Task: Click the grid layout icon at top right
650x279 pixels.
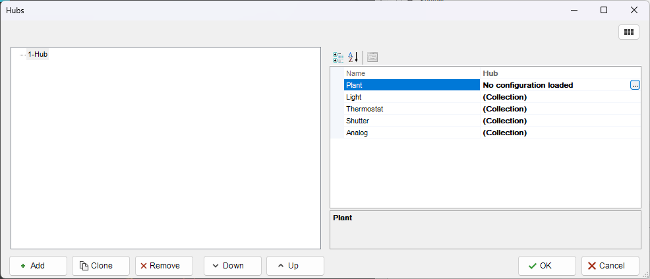Action: pyautogui.click(x=628, y=32)
